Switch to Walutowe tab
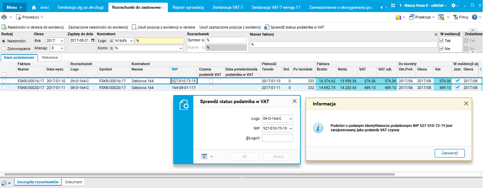 50,58
